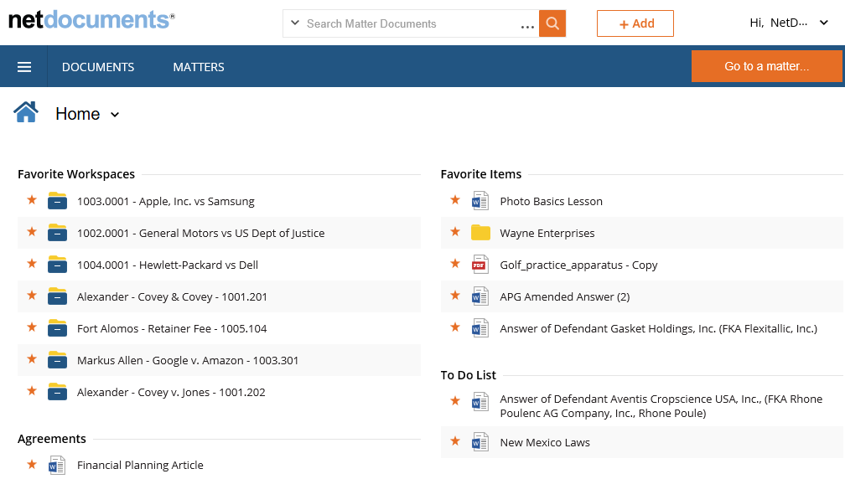Click the Word icon beside New Mexico Laws
The image size is (845, 479).
pos(480,442)
